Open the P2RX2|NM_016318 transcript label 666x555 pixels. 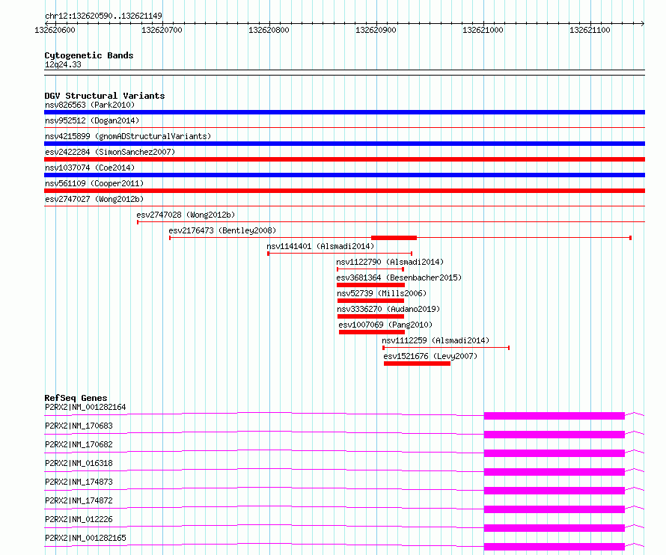click(79, 463)
